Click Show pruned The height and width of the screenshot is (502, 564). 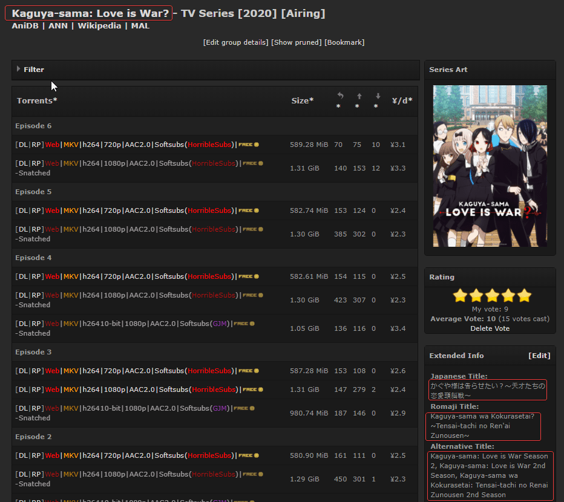[x=297, y=42]
